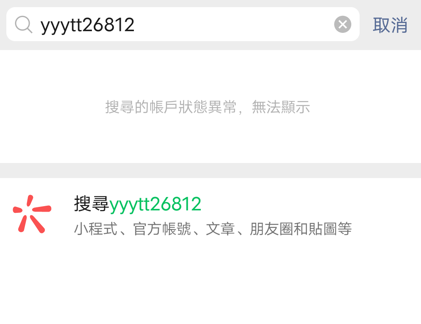Clear the search text with the gray X icon
Screen dimensions: 421x324
pos(343,25)
